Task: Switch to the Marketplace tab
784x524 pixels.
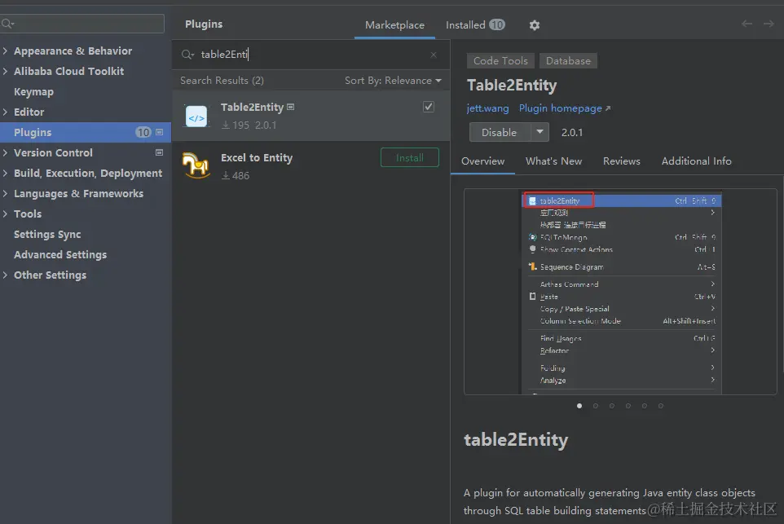Action: (394, 25)
